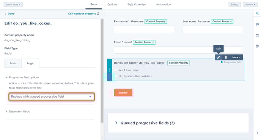Click the orange Submit button
261x140 pixels.
tap(123, 93)
